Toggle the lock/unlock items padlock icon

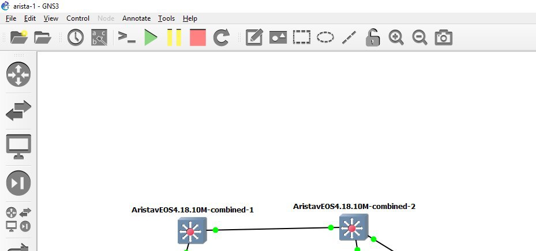point(373,37)
